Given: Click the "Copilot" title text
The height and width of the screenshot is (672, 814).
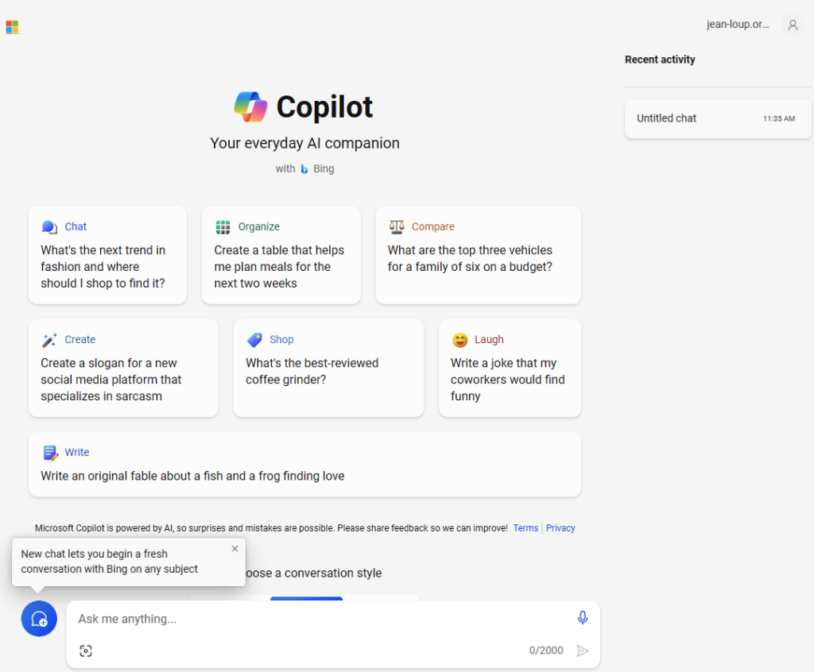Looking at the screenshot, I should [x=324, y=107].
